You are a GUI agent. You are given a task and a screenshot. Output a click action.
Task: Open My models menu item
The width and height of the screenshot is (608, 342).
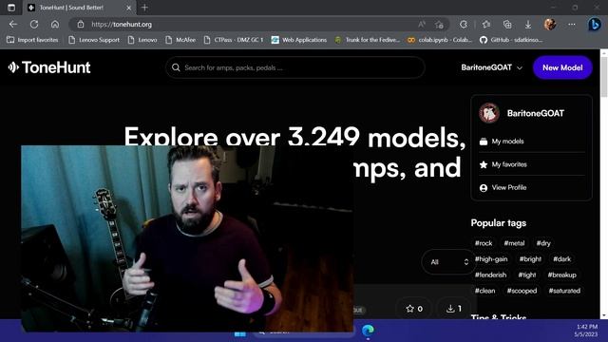[507, 142]
